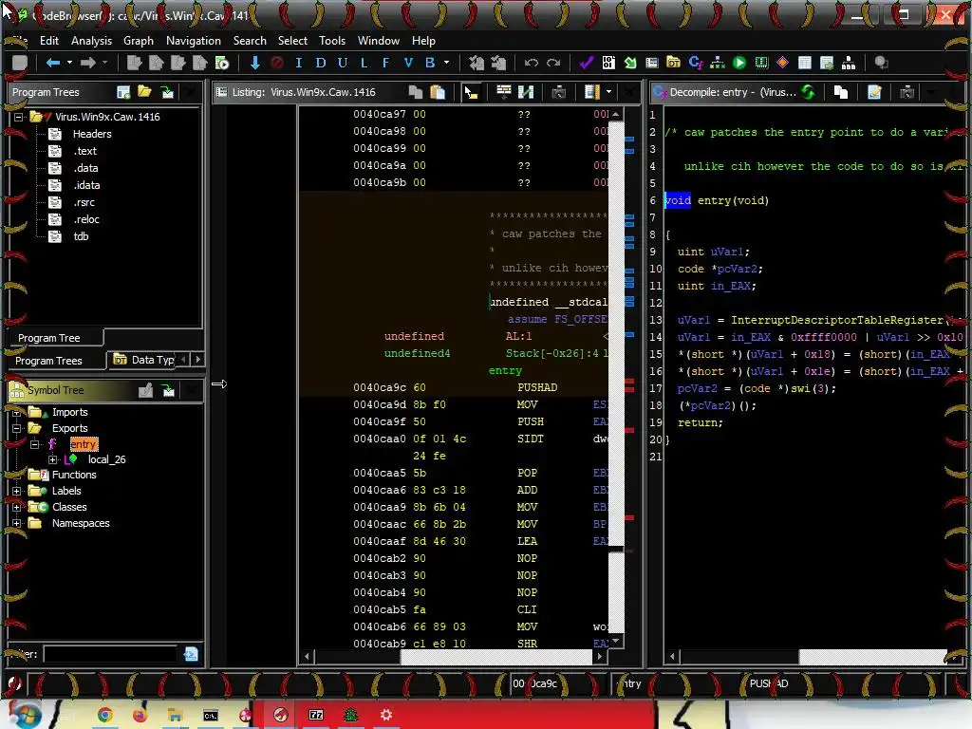Click the 'U' next undefined icon
Screen dimensions: 972x729
click(342, 63)
